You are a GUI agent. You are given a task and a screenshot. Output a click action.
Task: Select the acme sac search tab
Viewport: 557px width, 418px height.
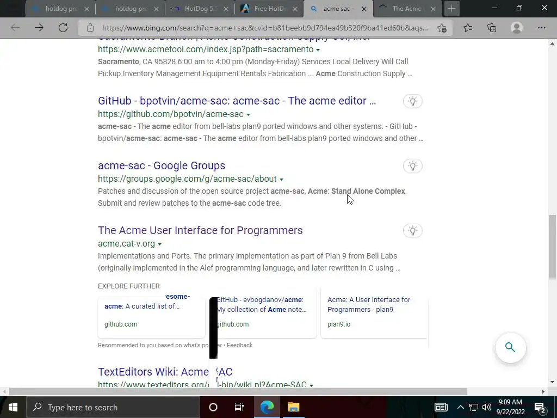coord(337,9)
